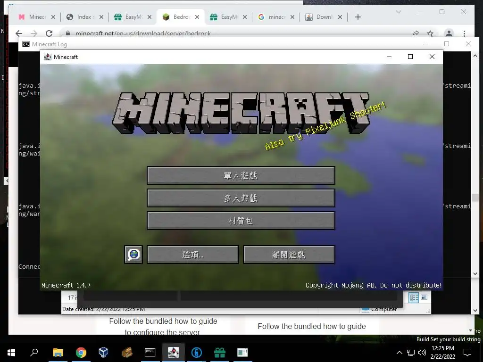Click Minecraft Log scrollbar up arrow
483x362 pixels.
click(475, 56)
